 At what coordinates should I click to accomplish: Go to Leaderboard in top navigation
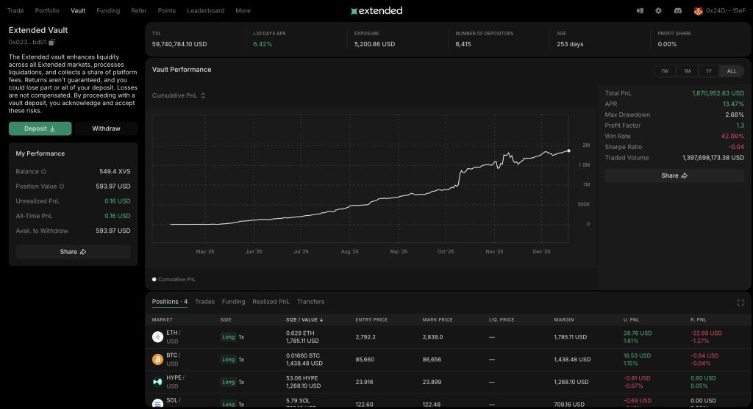click(x=205, y=11)
